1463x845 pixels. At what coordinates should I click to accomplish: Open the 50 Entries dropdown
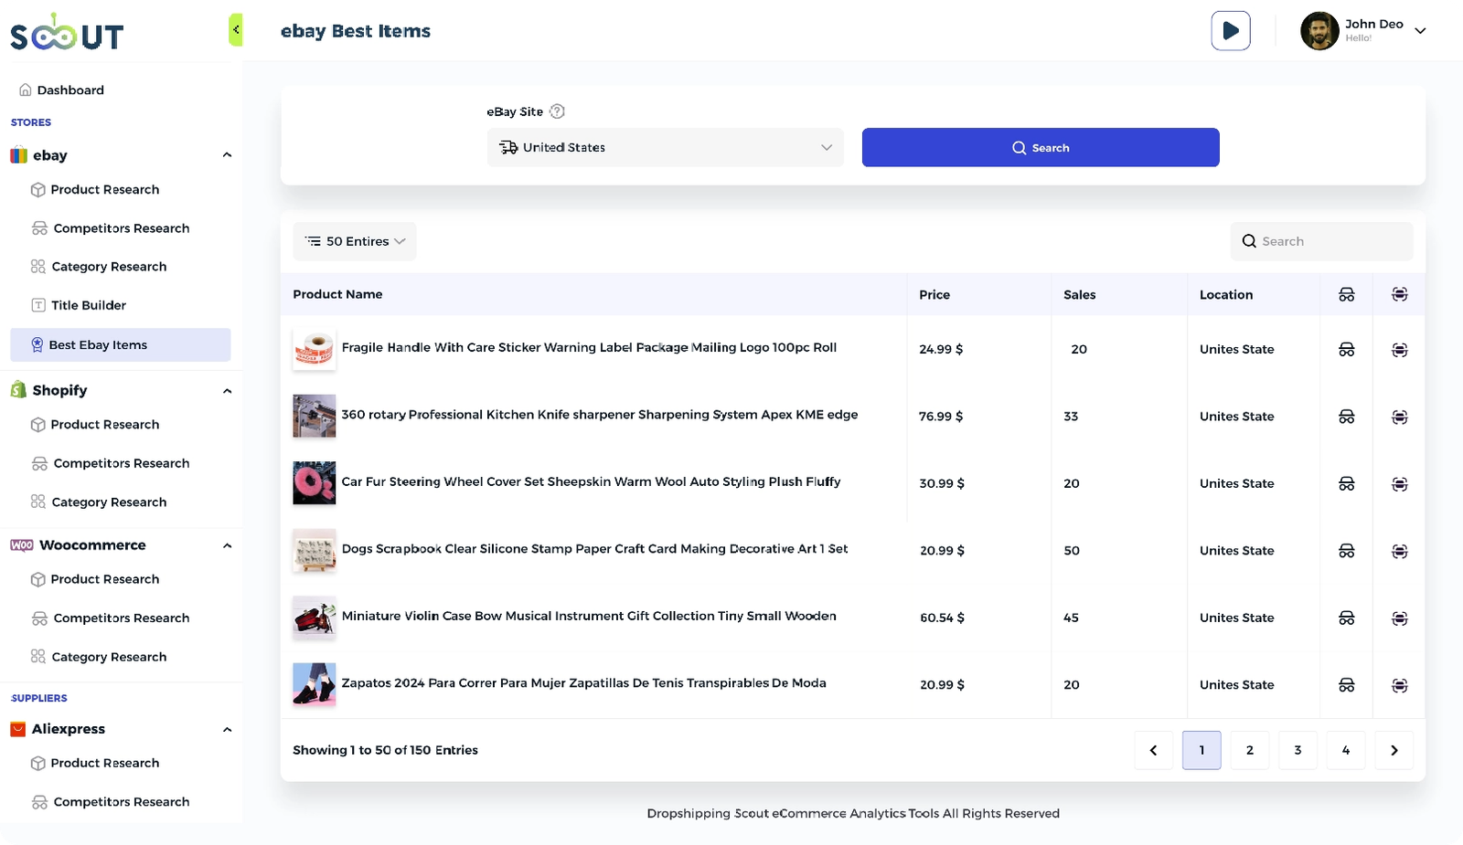(x=355, y=241)
